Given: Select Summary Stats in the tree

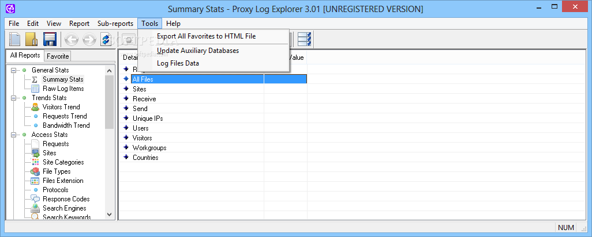Looking at the screenshot, I should tap(63, 79).
